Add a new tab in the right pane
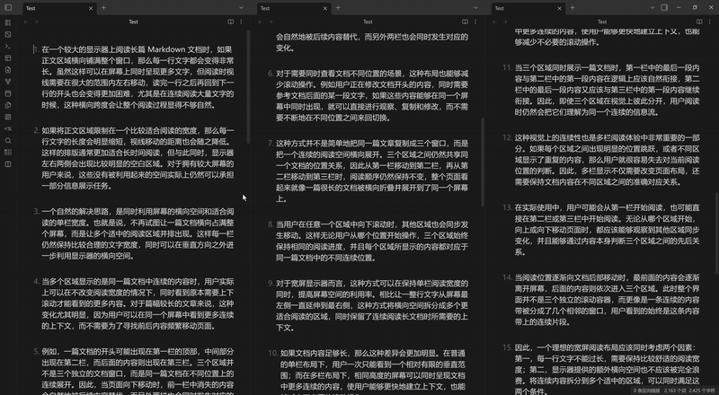Image resolution: width=719 pixels, height=395 pixels. pos(573,8)
